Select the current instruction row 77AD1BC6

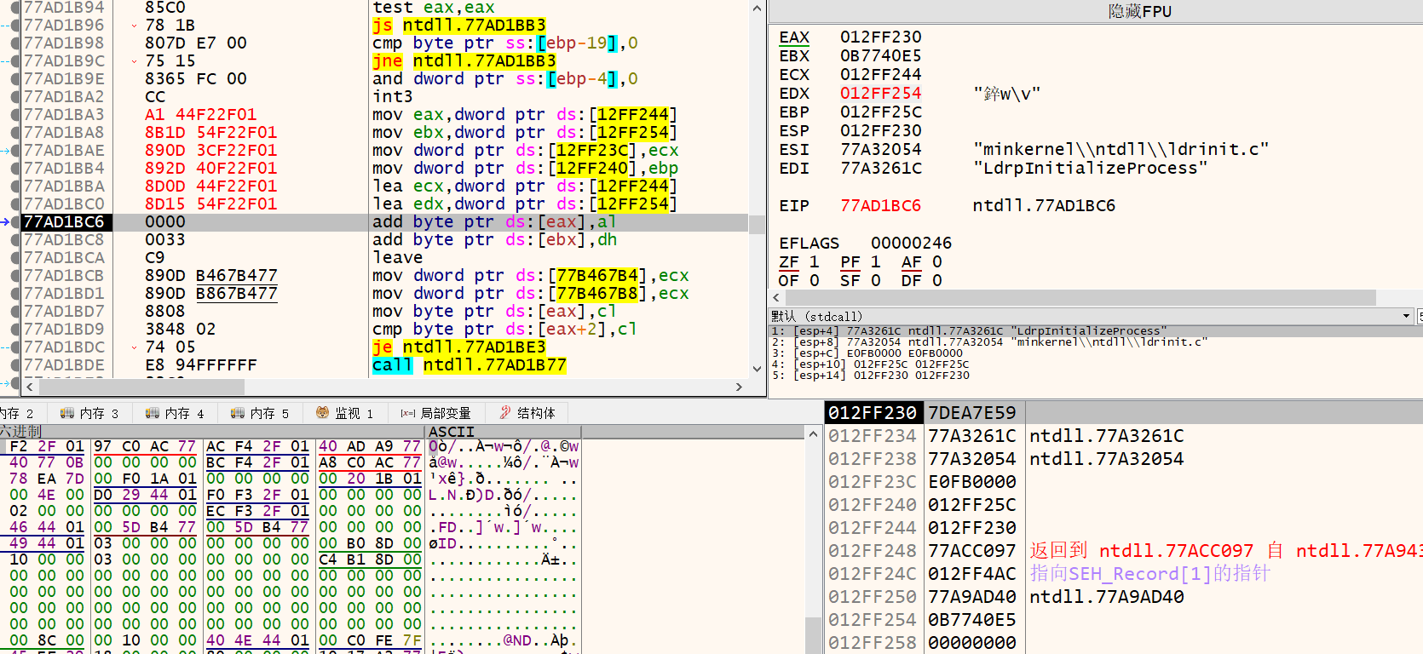click(x=383, y=222)
